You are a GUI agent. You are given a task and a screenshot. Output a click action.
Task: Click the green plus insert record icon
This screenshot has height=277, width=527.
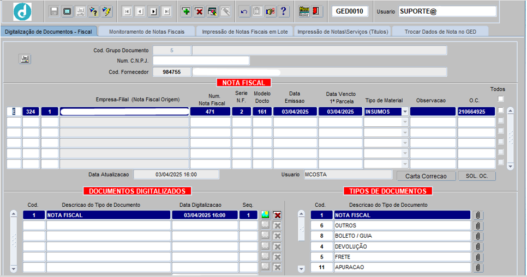click(x=187, y=11)
